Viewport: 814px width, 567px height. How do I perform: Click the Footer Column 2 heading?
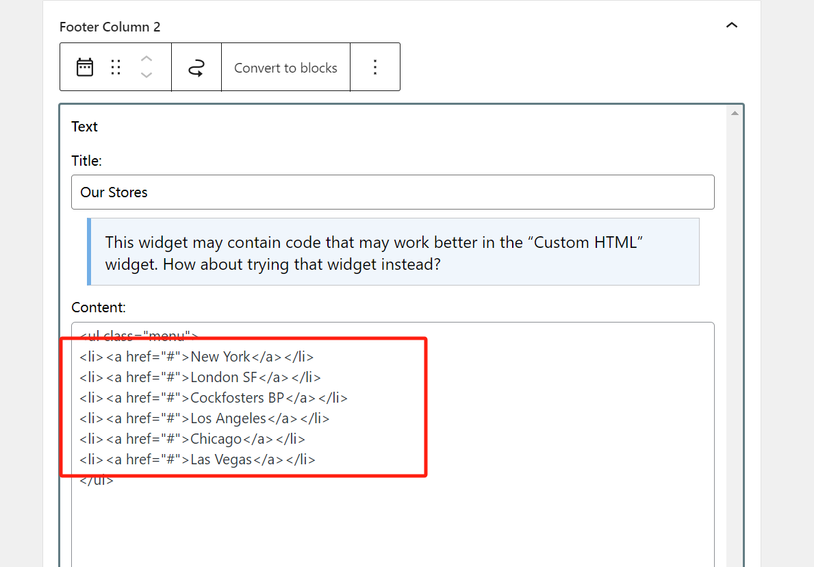pos(110,27)
